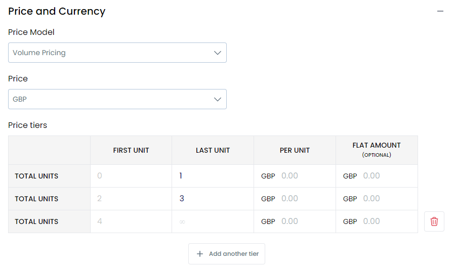The image size is (455, 270).
Task: Edit last unit field showing 3
Action: [x=213, y=199]
